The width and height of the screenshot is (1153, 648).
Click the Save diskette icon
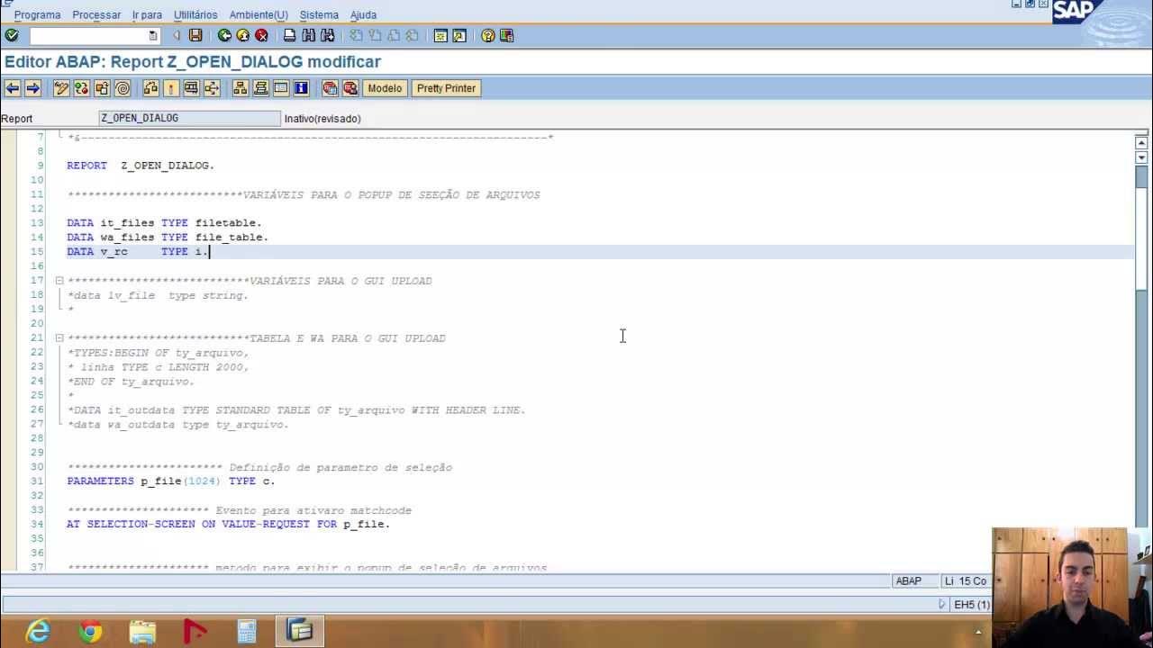pyautogui.click(x=195, y=35)
